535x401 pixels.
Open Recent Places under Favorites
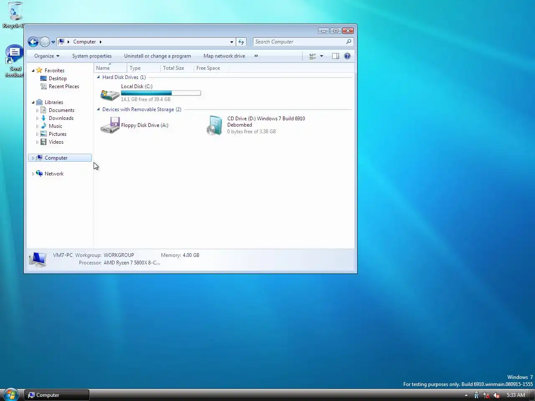coord(64,86)
